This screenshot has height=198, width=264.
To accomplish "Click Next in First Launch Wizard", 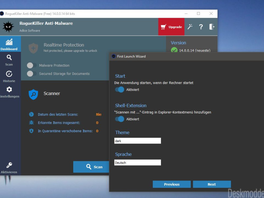I will tap(212, 184).
